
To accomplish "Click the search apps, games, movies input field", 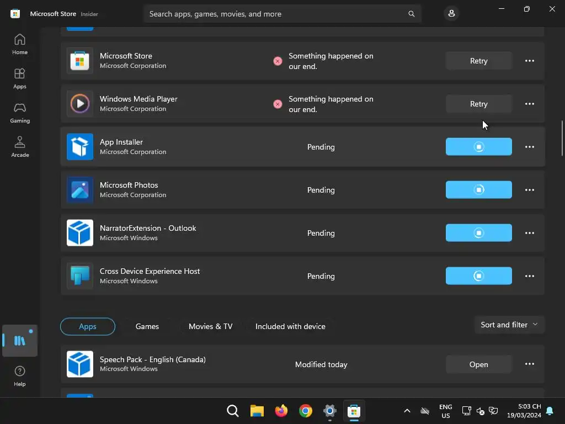I will (282, 14).
